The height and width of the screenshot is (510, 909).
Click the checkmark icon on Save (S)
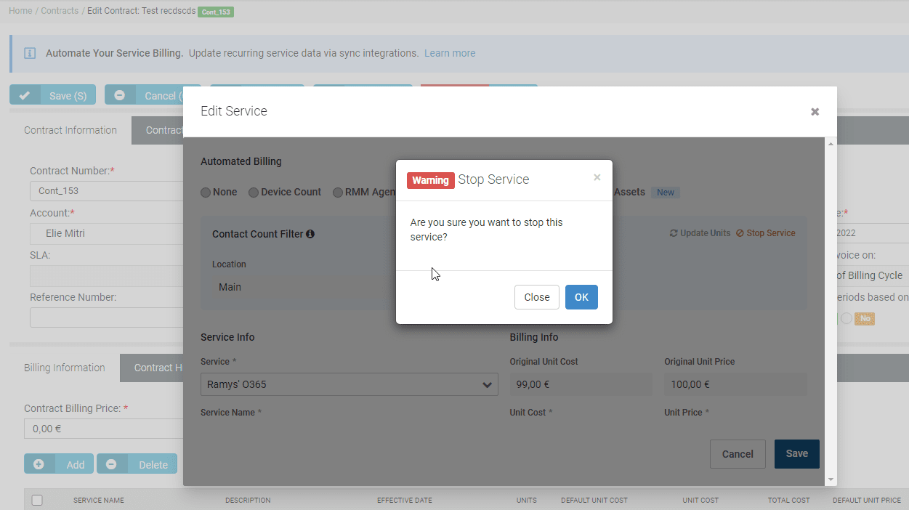[25, 95]
